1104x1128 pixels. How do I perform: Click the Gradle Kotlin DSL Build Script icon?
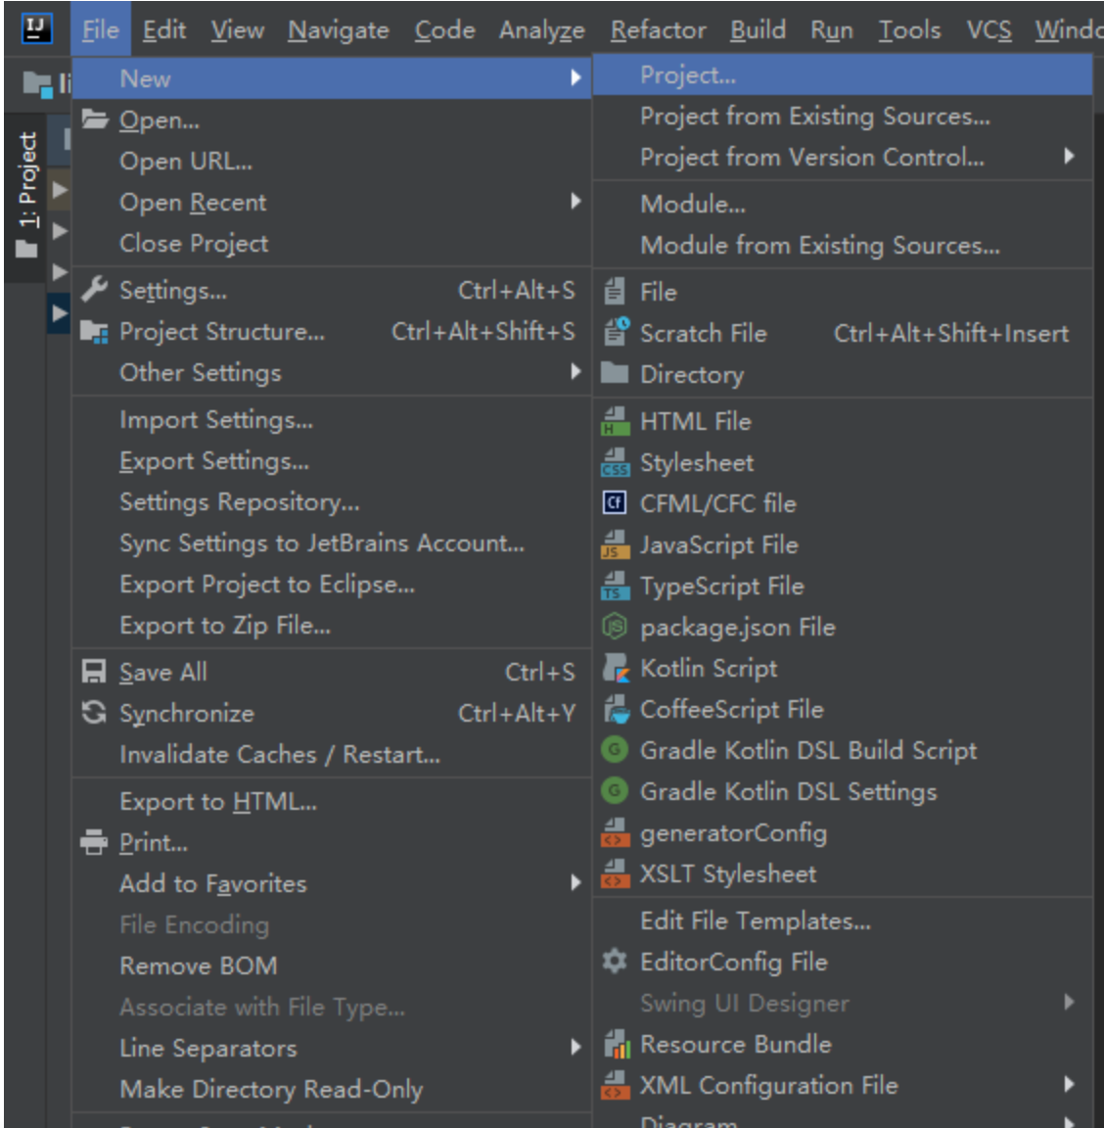[x=615, y=751]
